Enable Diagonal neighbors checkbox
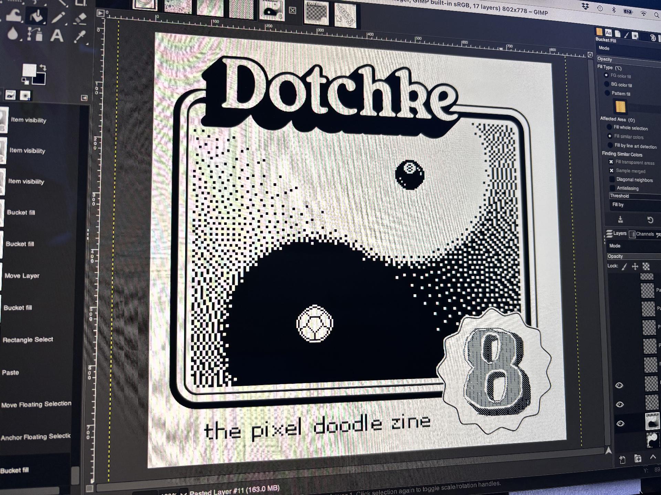Viewport: 661px width, 495px height. [x=612, y=179]
